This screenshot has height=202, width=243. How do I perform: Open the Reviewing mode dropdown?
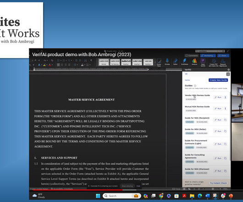[x=208, y=56]
